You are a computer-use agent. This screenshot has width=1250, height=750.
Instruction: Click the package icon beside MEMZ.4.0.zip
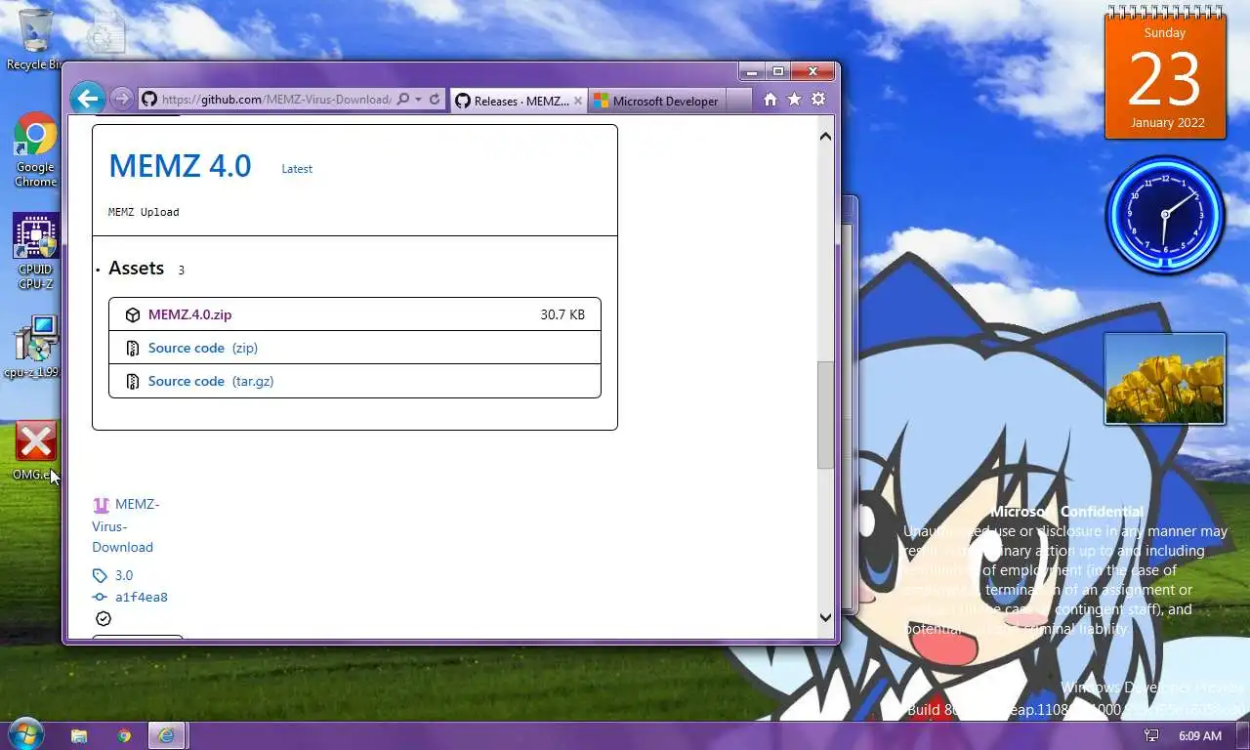click(x=133, y=314)
